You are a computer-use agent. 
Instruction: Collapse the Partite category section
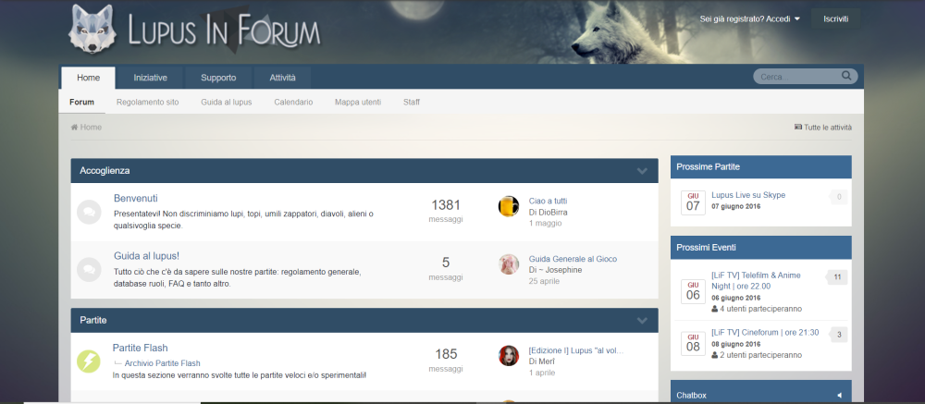click(x=642, y=320)
